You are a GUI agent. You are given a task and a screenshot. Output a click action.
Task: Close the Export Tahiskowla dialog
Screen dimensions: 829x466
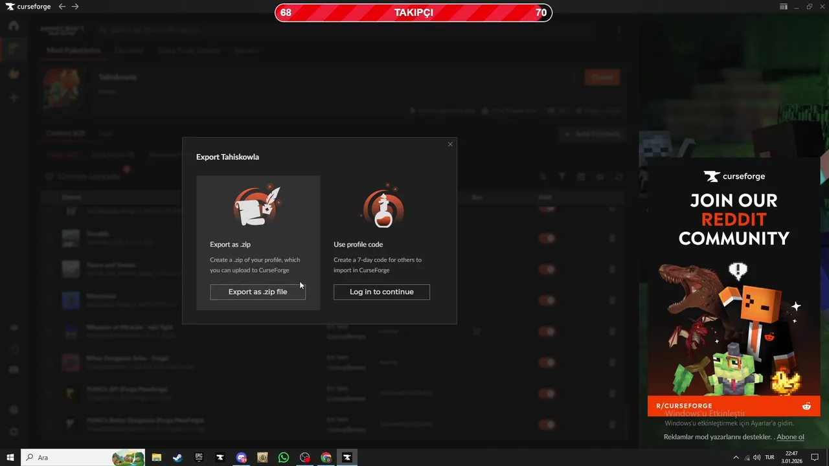pyautogui.click(x=450, y=144)
